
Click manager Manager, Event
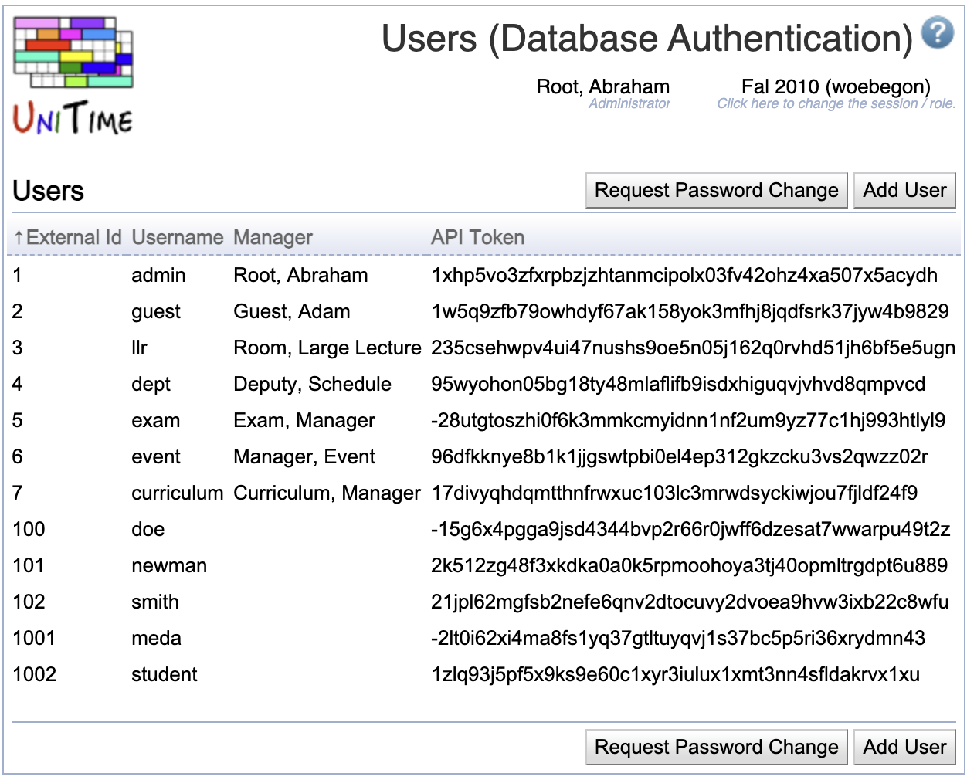tap(304, 457)
